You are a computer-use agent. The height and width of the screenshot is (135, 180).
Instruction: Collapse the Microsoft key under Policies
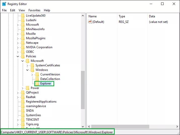tap(23, 61)
